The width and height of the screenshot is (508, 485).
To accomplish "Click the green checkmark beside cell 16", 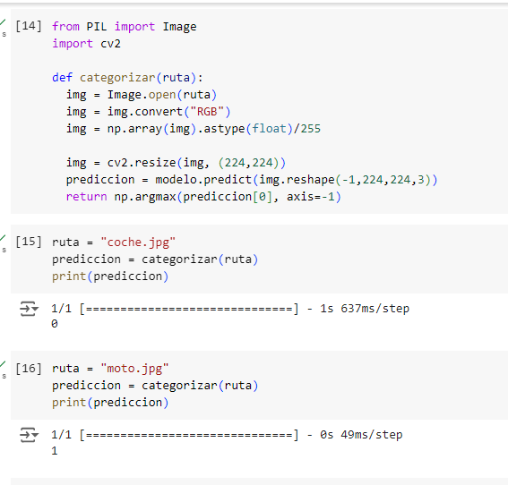I will tap(3, 364).
